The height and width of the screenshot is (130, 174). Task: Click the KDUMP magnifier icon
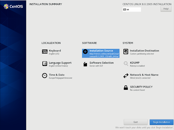coord(126,64)
